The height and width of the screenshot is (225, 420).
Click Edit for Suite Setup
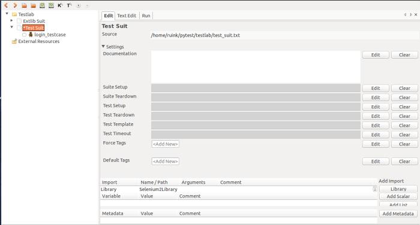tap(376, 88)
